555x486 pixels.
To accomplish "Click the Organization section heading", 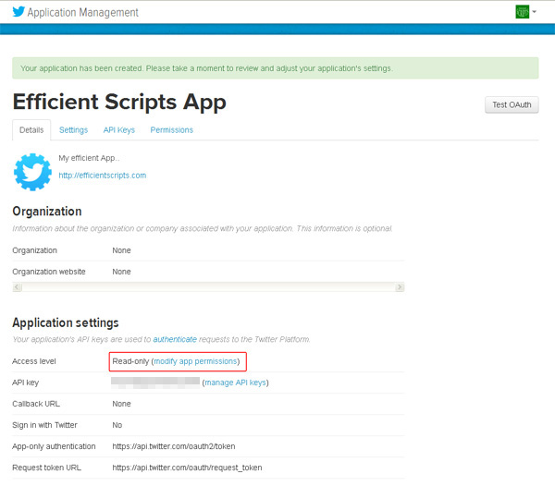I will (x=47, y=212).
